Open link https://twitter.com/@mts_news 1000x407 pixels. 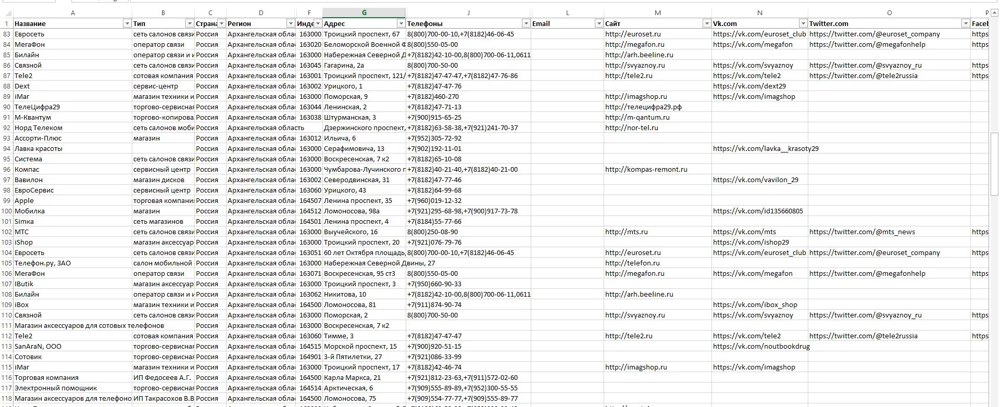[x=862, y=232]
